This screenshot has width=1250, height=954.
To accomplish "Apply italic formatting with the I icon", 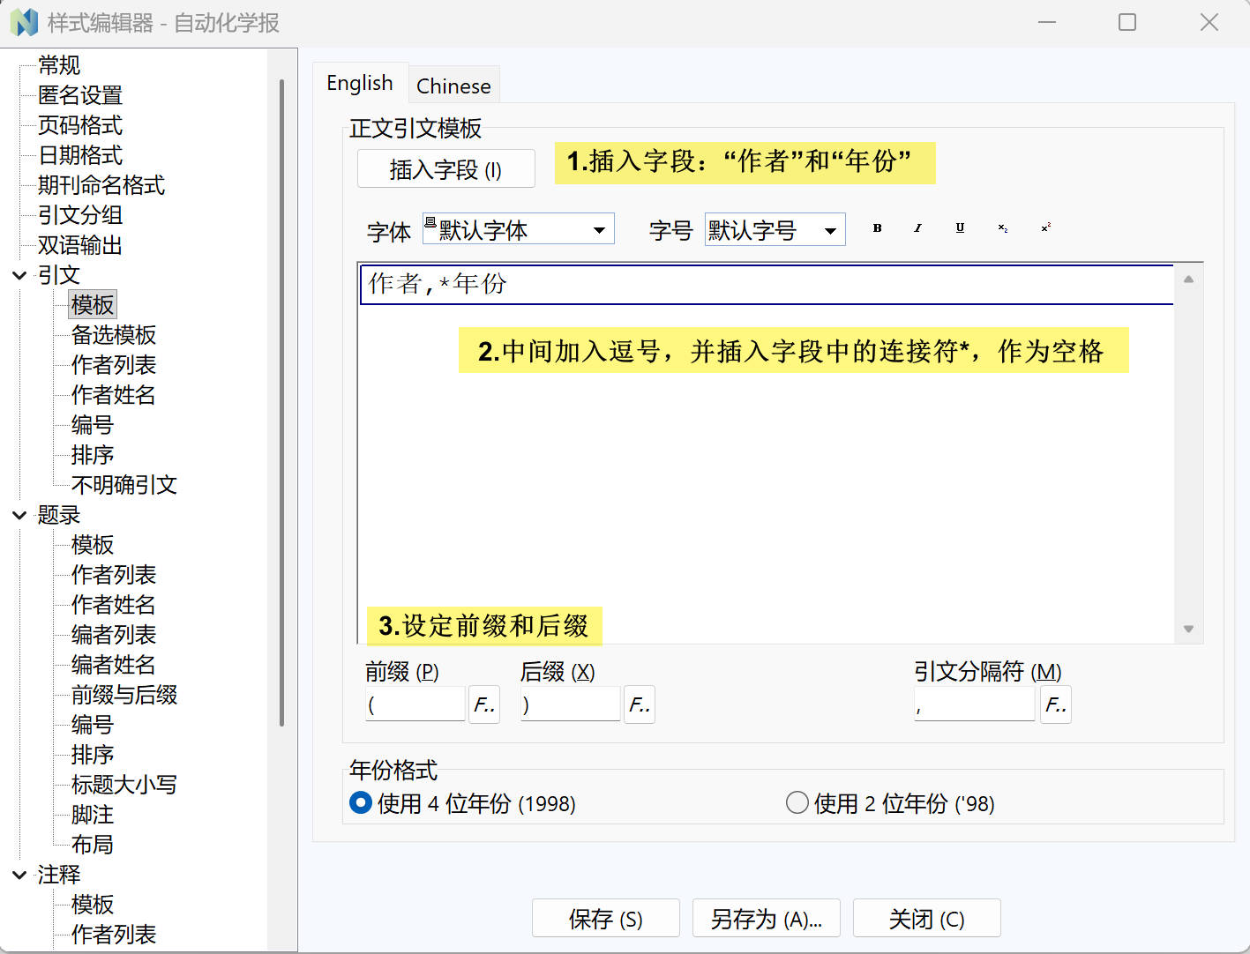I will tap(917, 228).
